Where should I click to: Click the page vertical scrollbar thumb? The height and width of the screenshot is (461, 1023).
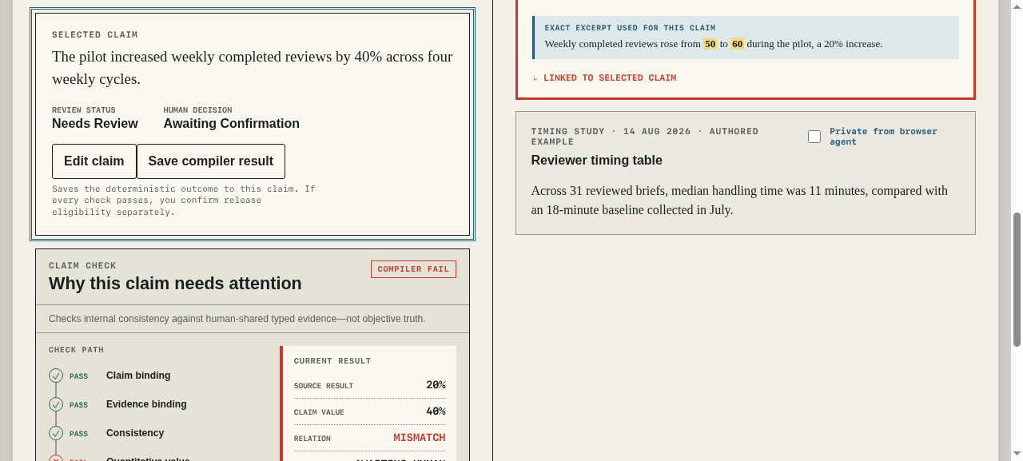(x=1017, y=280)
